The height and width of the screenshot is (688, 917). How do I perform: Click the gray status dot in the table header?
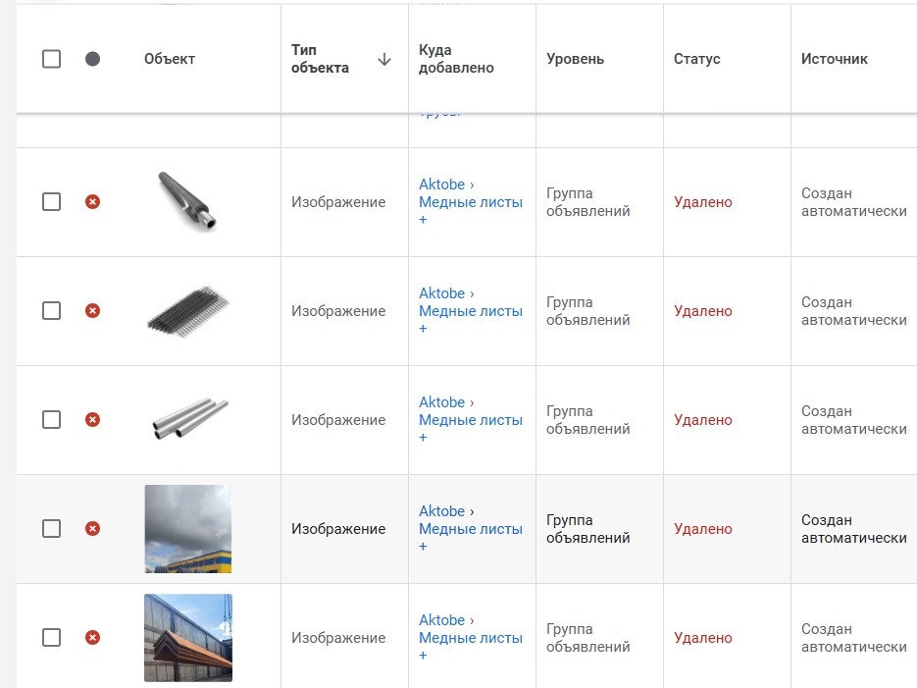click(92, 59)
